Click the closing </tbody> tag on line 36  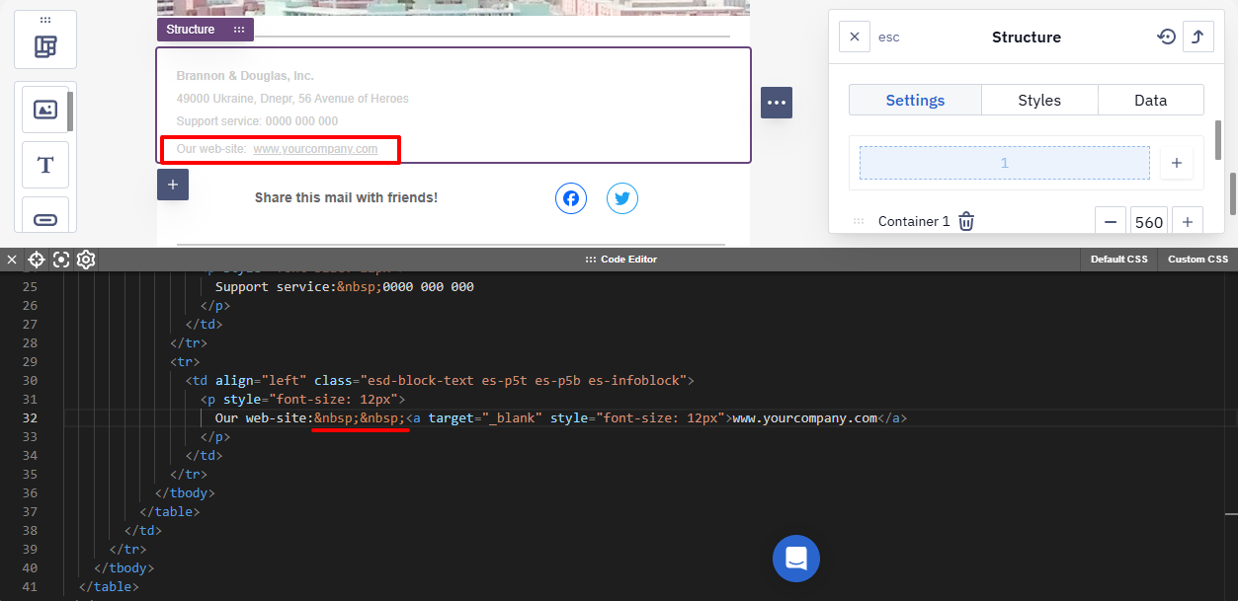pos(184,493)
